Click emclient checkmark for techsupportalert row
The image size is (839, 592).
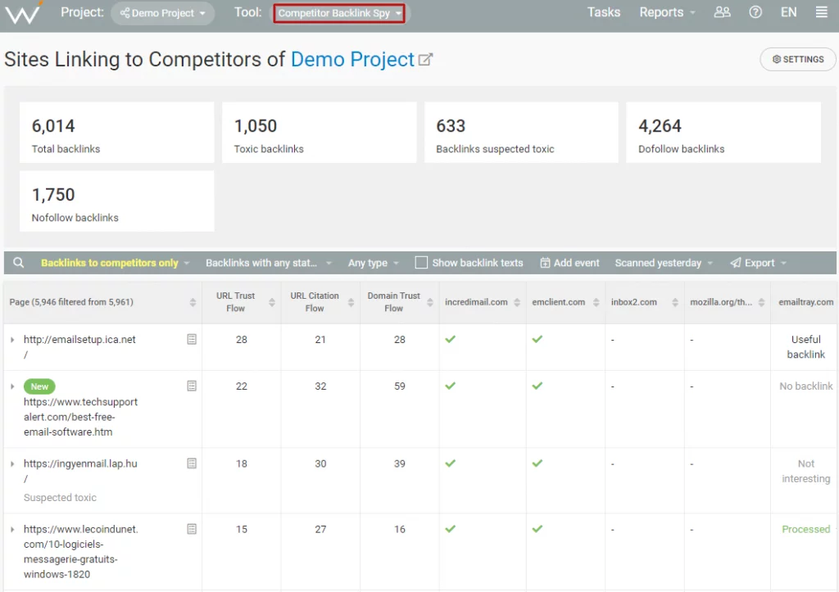pos(537,386)
